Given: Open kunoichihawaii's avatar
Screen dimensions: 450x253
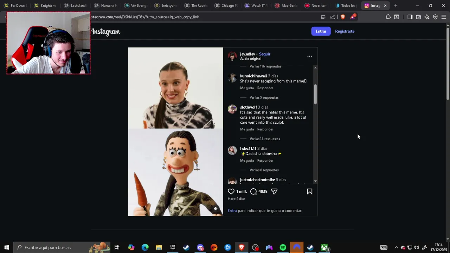Looking at the screenshot, I should [x=232, y=78].
